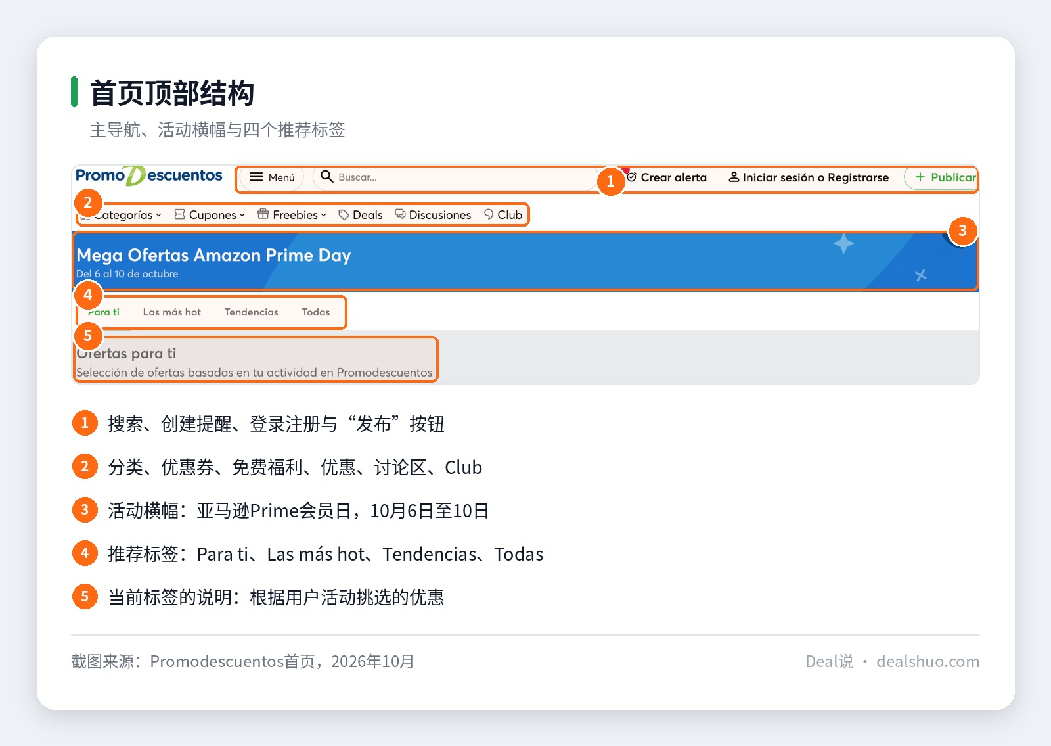The height and width of the screenshot is (746, 1051).
Task: Expand the Cupones dropdown
Action: [x=210, y=215]
